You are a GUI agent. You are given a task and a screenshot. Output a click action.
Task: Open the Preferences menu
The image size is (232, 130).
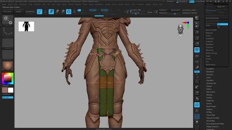click(99, 5)
